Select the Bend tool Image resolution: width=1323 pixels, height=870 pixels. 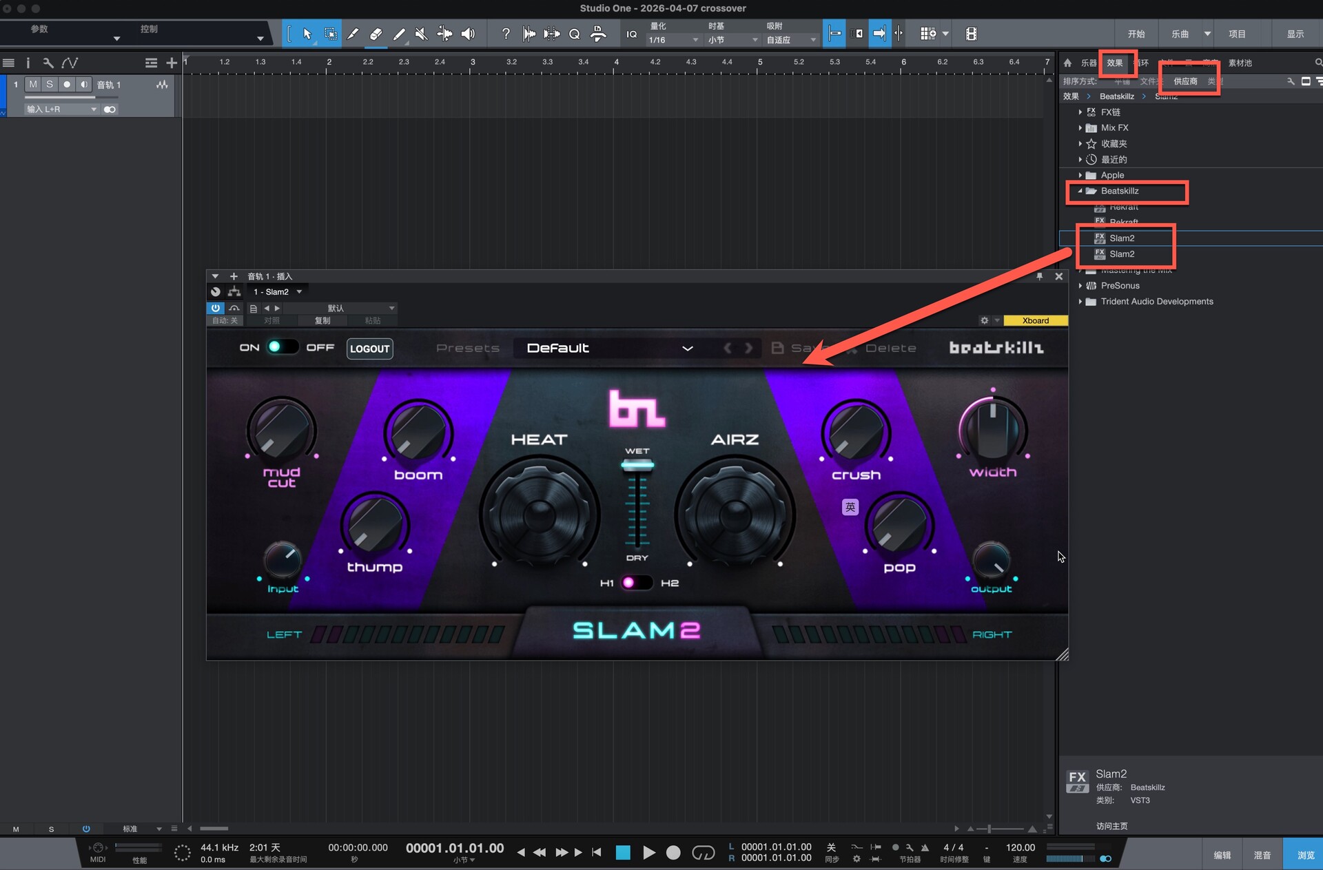[445, 34]
